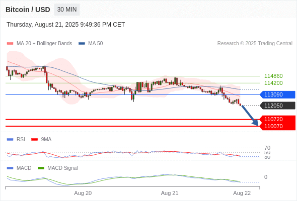Click the 114200 green resistance label
Viewport: 297px width, 201px height.
click(273, 83)
